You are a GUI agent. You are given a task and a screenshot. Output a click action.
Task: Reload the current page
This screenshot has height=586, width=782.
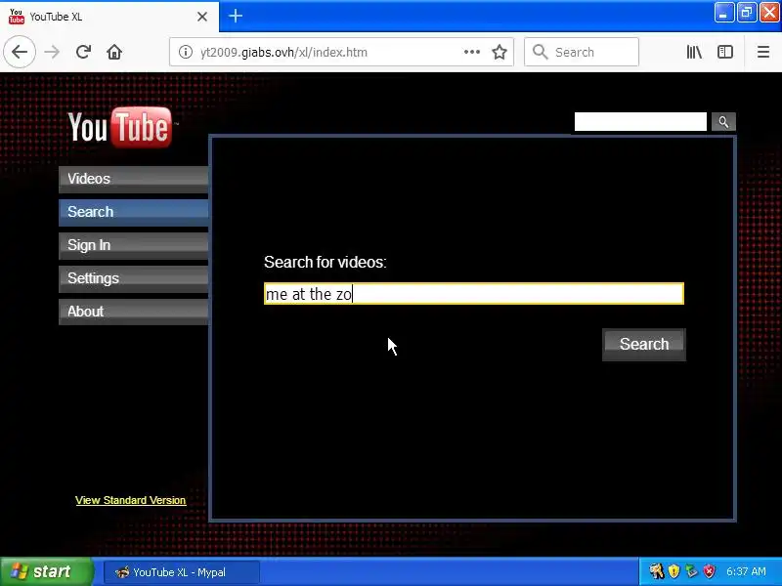83,52
